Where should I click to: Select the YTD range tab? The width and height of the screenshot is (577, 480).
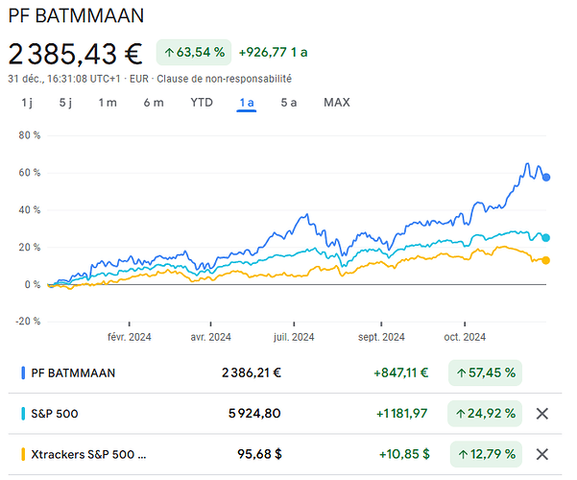202,102
